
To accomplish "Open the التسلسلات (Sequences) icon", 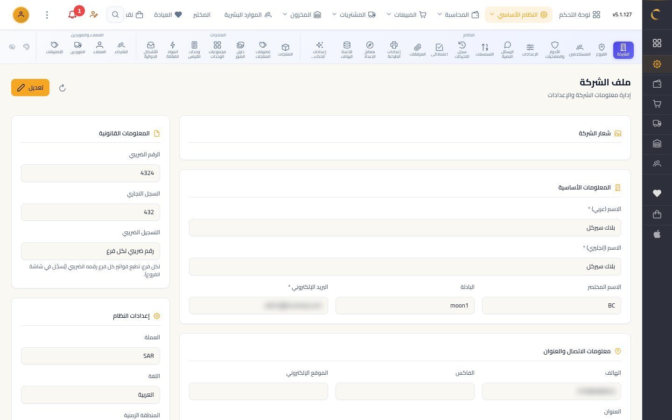I will tap(484, 49).
